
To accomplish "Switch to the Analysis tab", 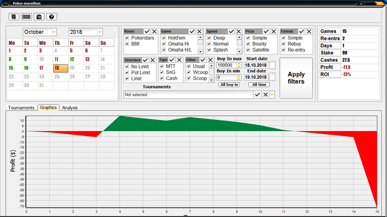I will [70, 107].
